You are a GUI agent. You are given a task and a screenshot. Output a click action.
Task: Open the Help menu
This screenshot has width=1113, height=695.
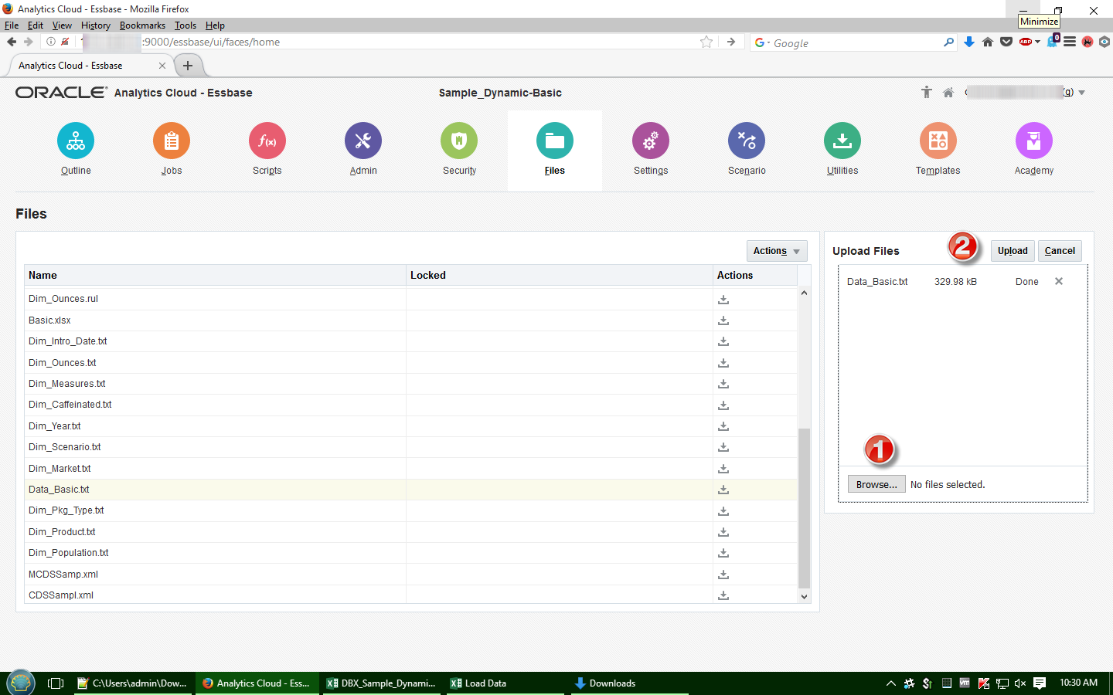pos(215,25)
